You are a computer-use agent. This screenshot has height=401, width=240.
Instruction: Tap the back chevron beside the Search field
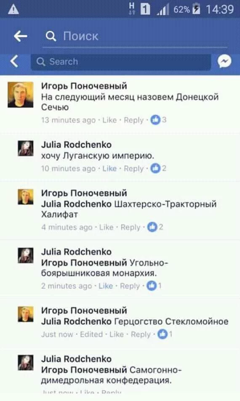pos(14,62)
